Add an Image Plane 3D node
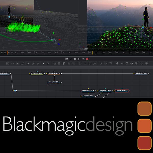Image resolution: width=153 pixels, height=153 pixels. [x=117, y=63]
